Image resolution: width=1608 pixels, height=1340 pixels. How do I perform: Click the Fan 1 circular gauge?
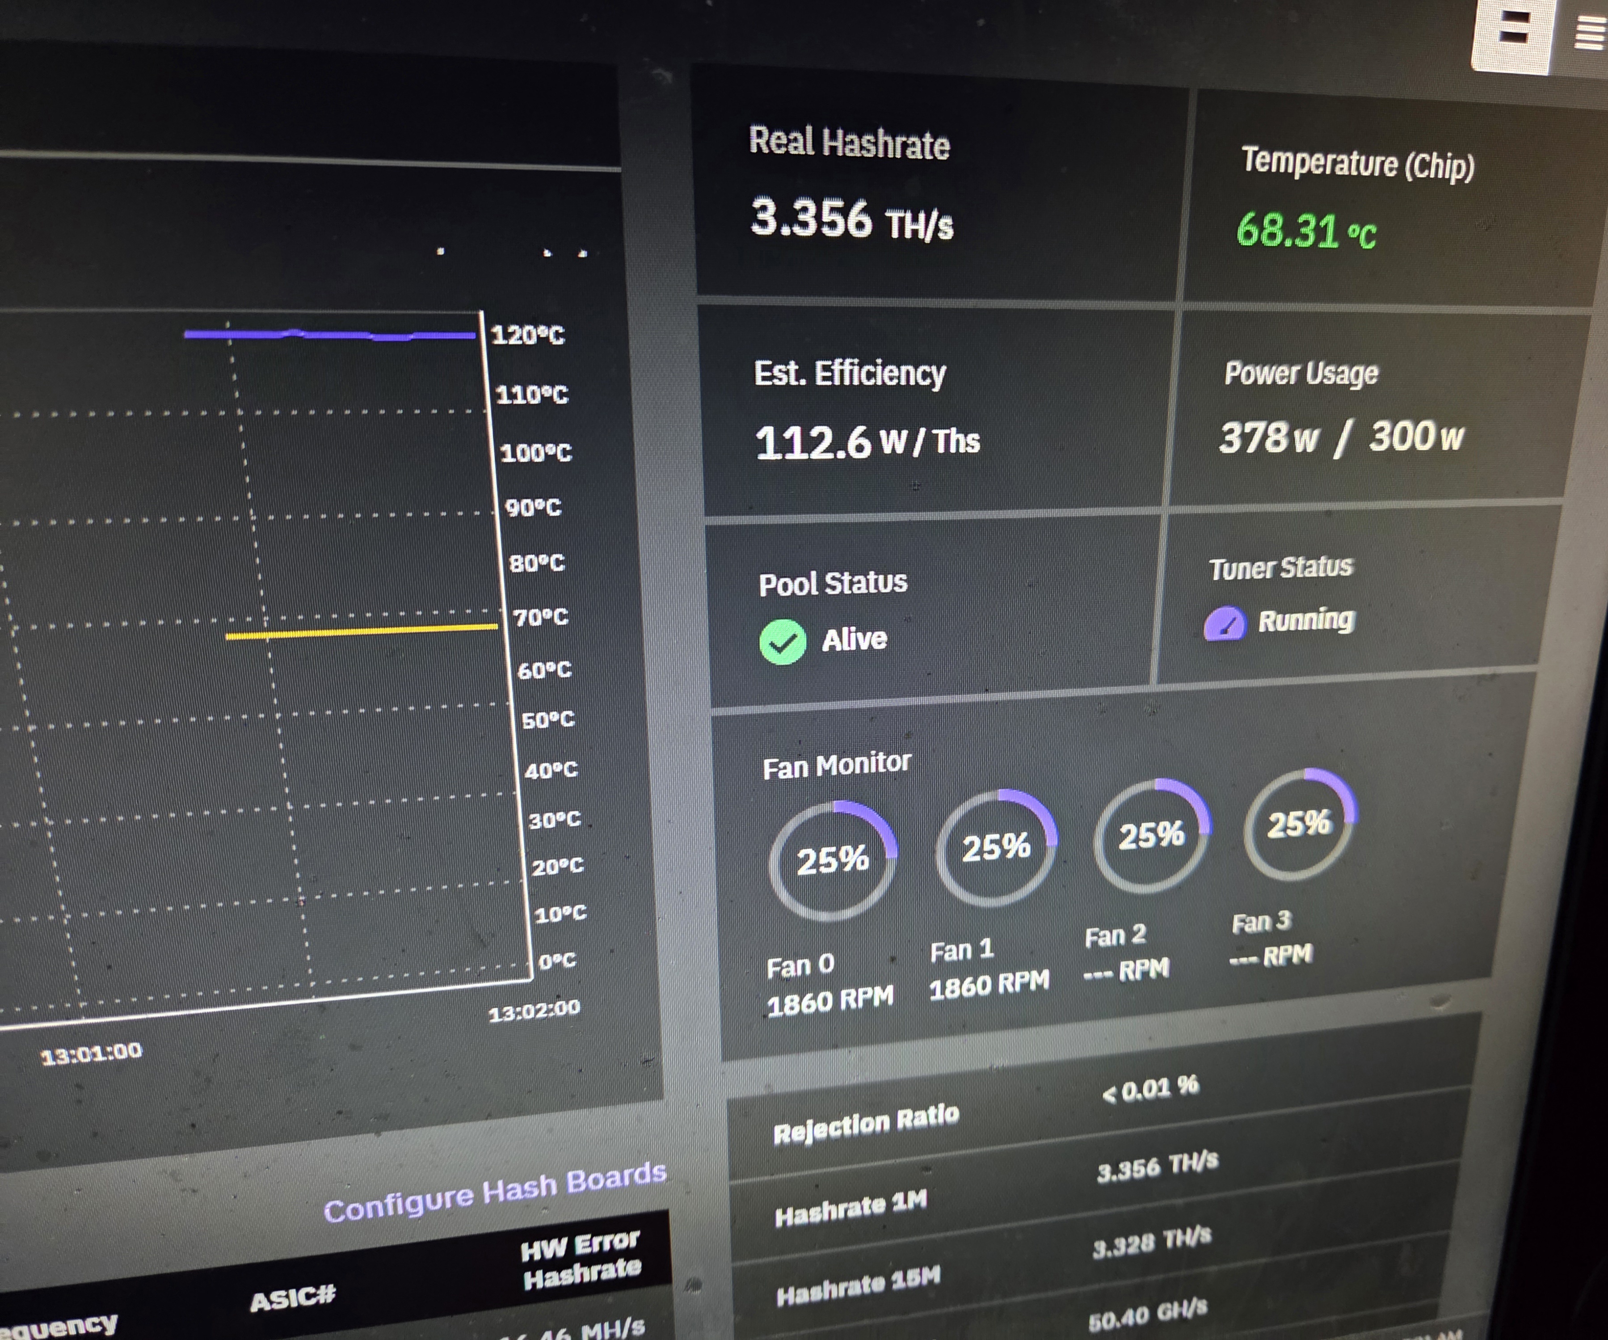[995, 847]
